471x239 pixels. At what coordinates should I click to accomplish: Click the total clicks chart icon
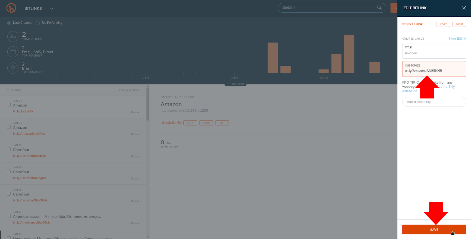(13, 36)
